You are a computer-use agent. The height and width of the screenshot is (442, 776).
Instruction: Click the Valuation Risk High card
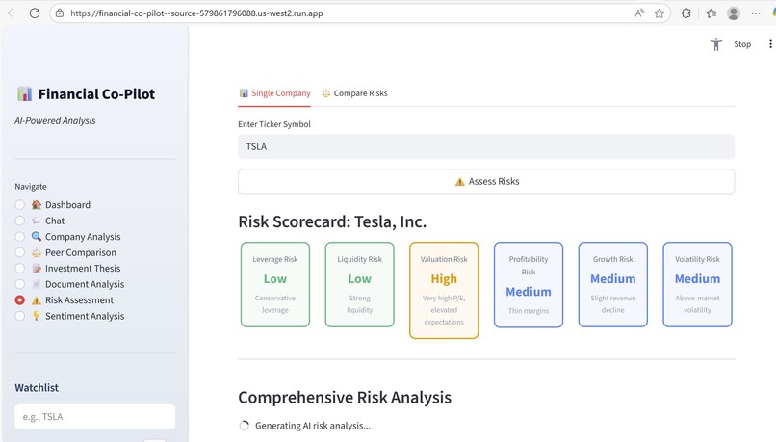point(444,290)
